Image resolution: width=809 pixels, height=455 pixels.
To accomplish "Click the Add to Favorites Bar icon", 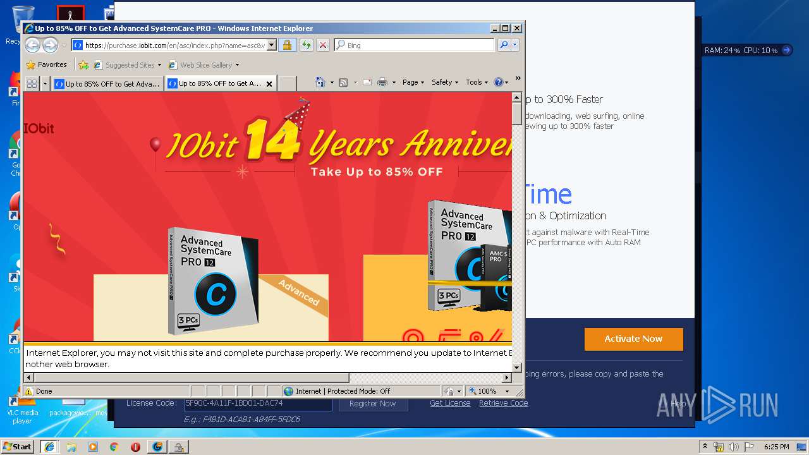I will 83,64.
